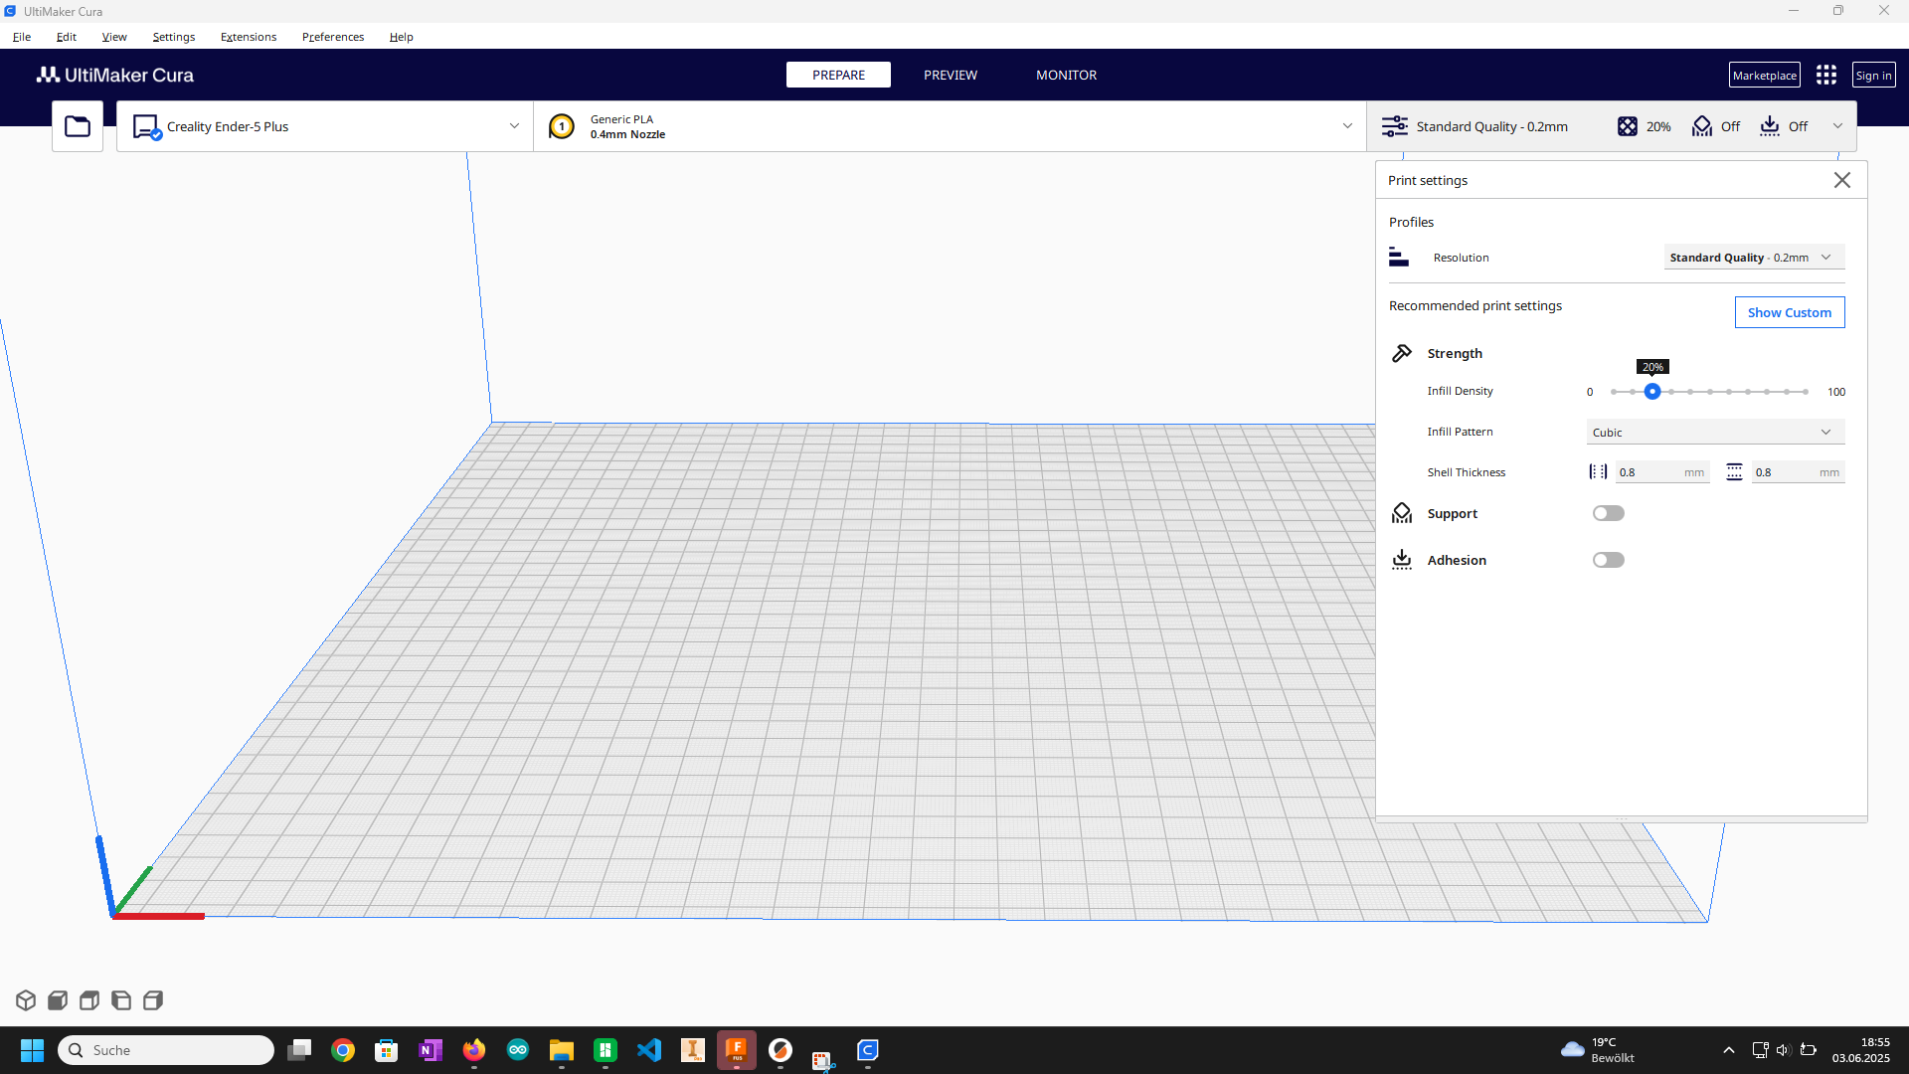The width and height of the screenshot is (1909, 1074).
Task: Open the Marketplace button
Action: coord(1764,75)
